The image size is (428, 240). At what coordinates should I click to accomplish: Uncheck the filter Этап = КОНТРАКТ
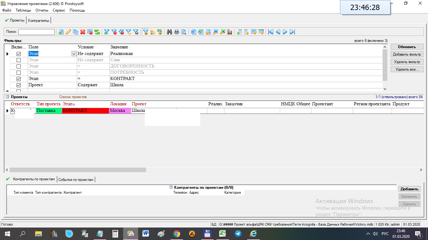coord(18,79)
